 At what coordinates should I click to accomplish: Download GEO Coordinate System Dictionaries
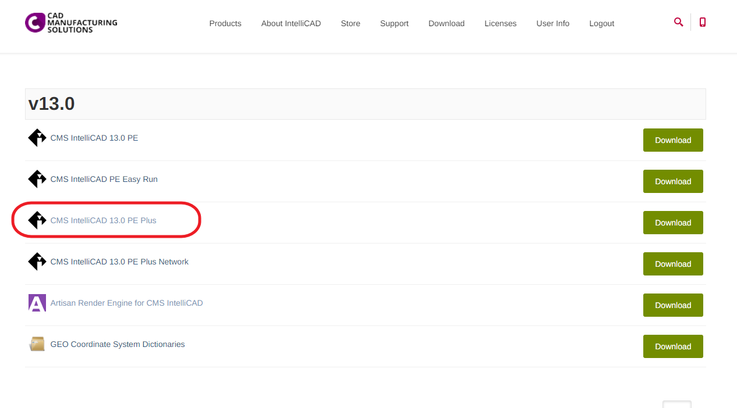coord(673,346)
